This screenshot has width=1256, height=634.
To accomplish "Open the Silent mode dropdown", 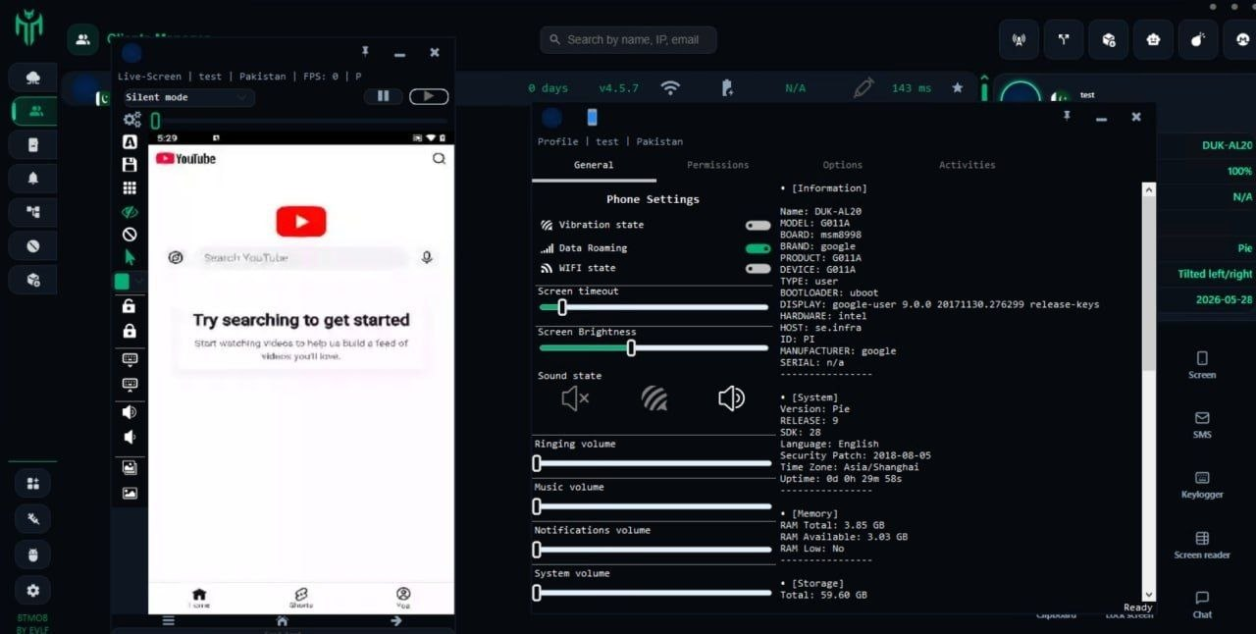I will (x=187, y=97).
